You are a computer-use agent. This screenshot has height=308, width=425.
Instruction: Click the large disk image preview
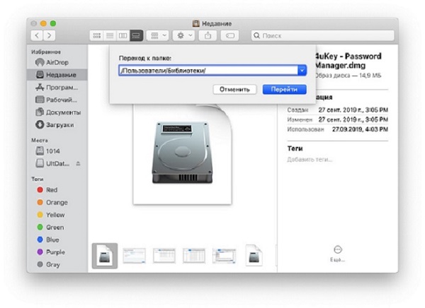coord(182,153)
